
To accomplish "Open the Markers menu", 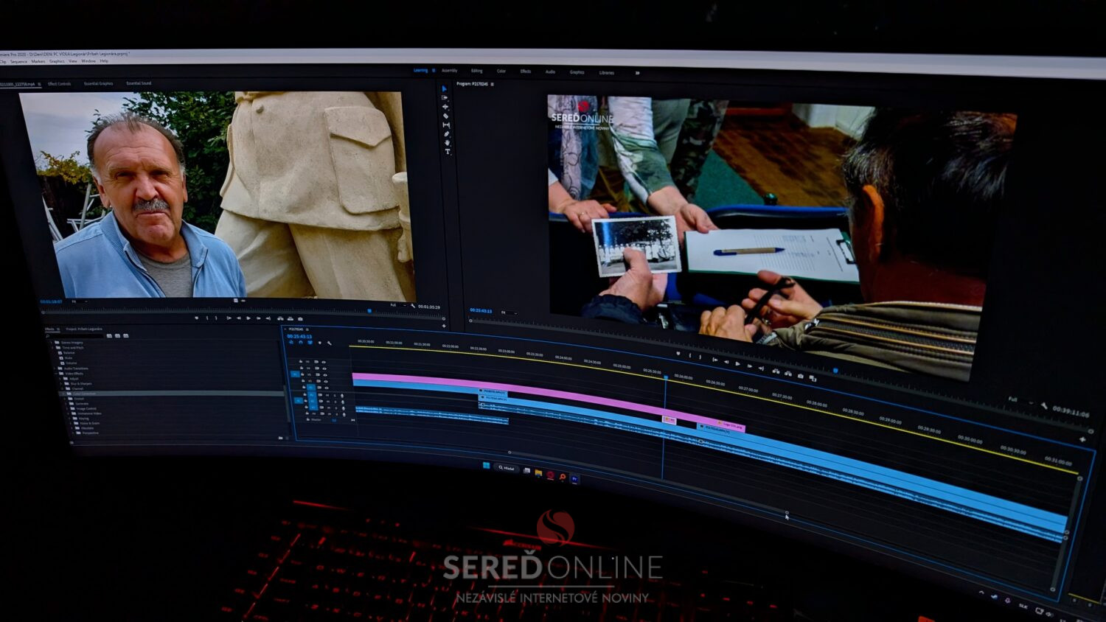I will (x=38, y=61).
